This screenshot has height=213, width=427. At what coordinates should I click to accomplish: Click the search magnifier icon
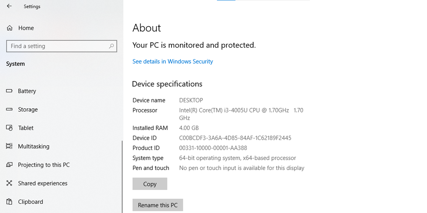pyautogui.click(x=111, y=46)
